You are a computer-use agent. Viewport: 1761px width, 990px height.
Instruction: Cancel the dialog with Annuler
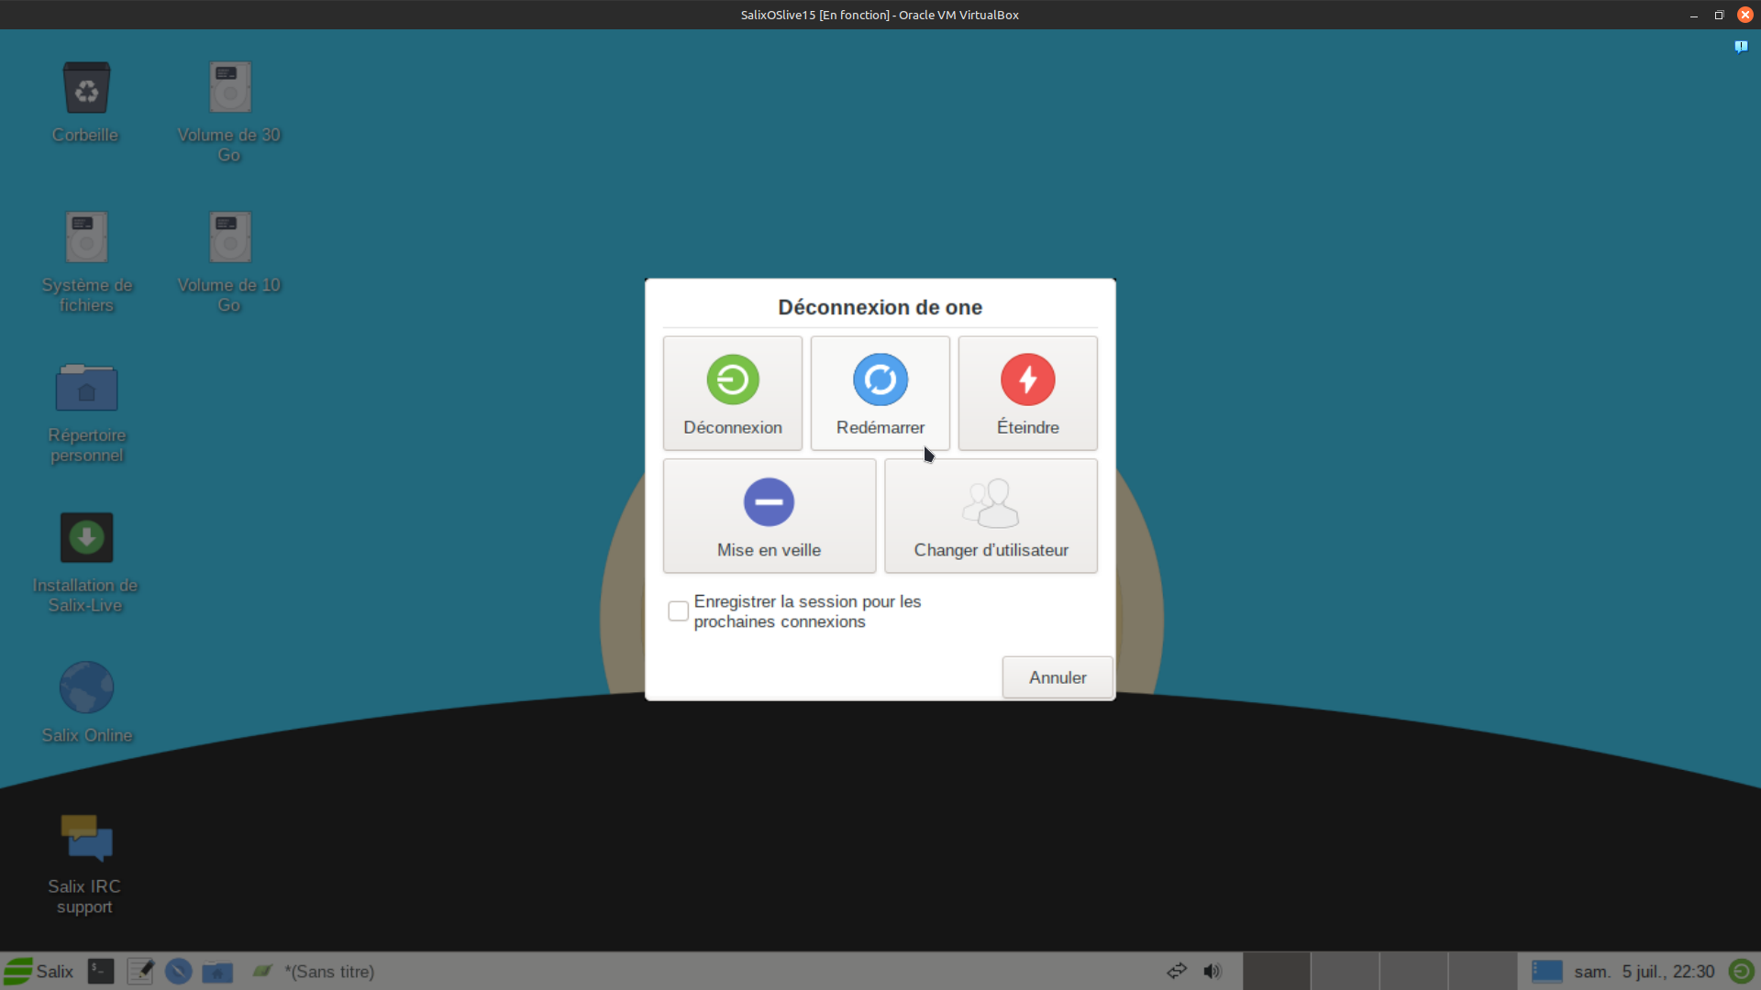[1057, 677]
